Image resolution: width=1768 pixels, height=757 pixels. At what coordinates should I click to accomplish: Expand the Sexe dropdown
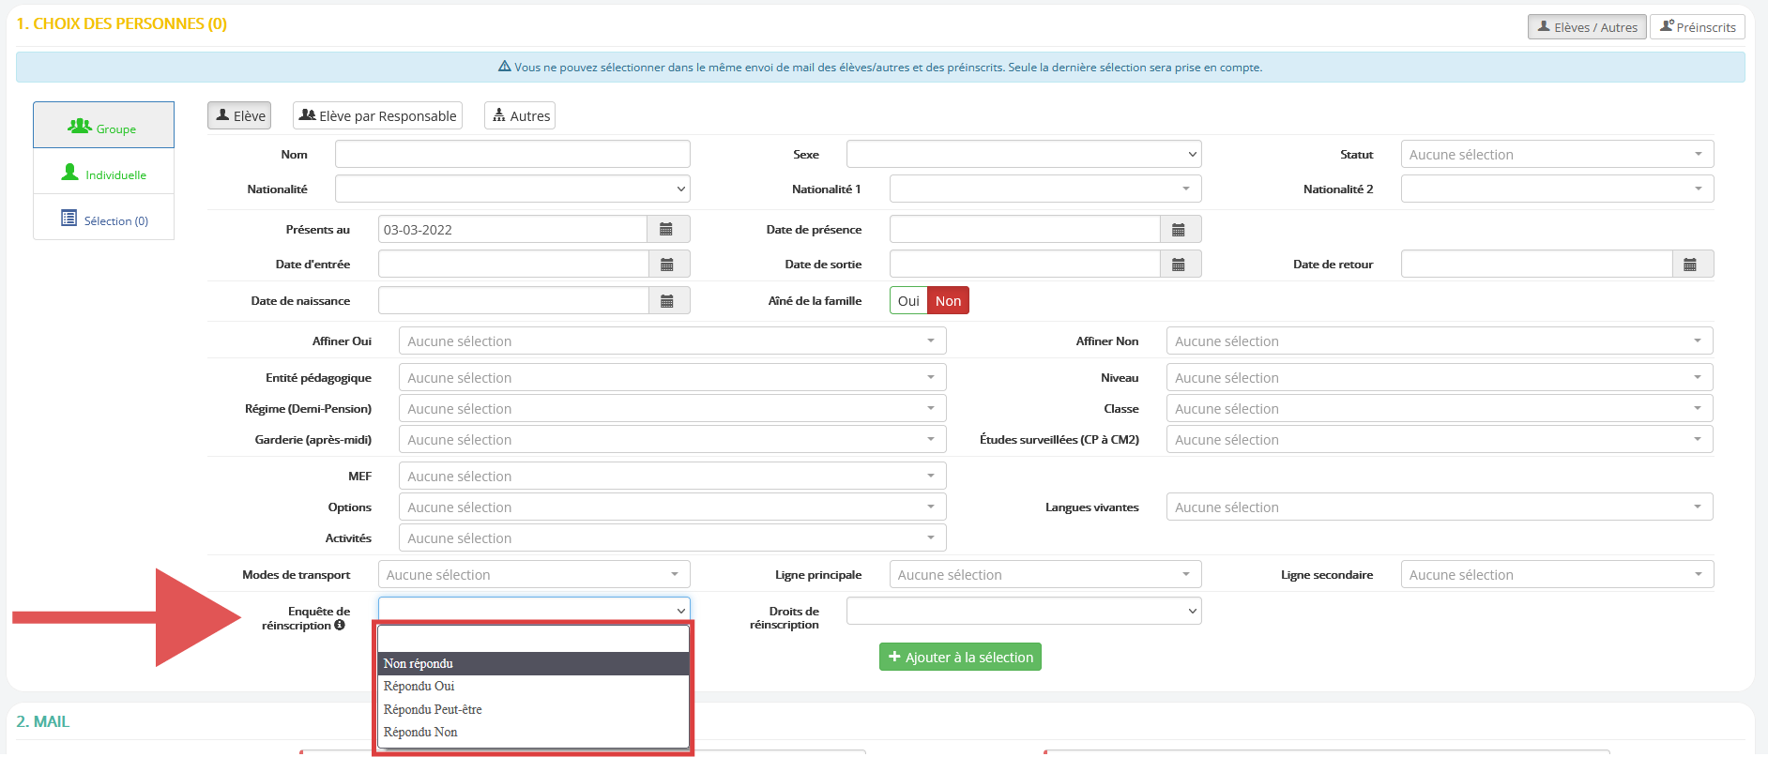click(1023, 155)
